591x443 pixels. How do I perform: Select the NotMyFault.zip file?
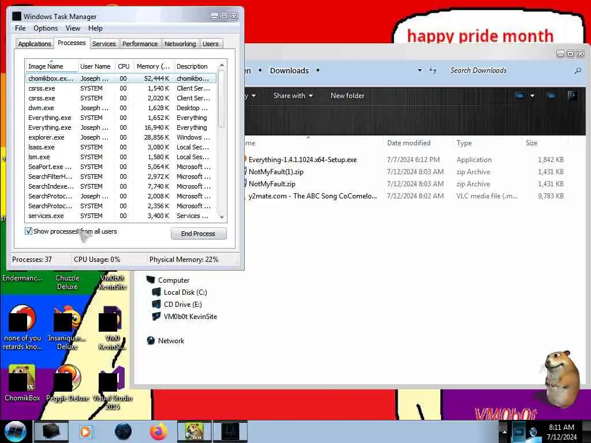point(272,184)
